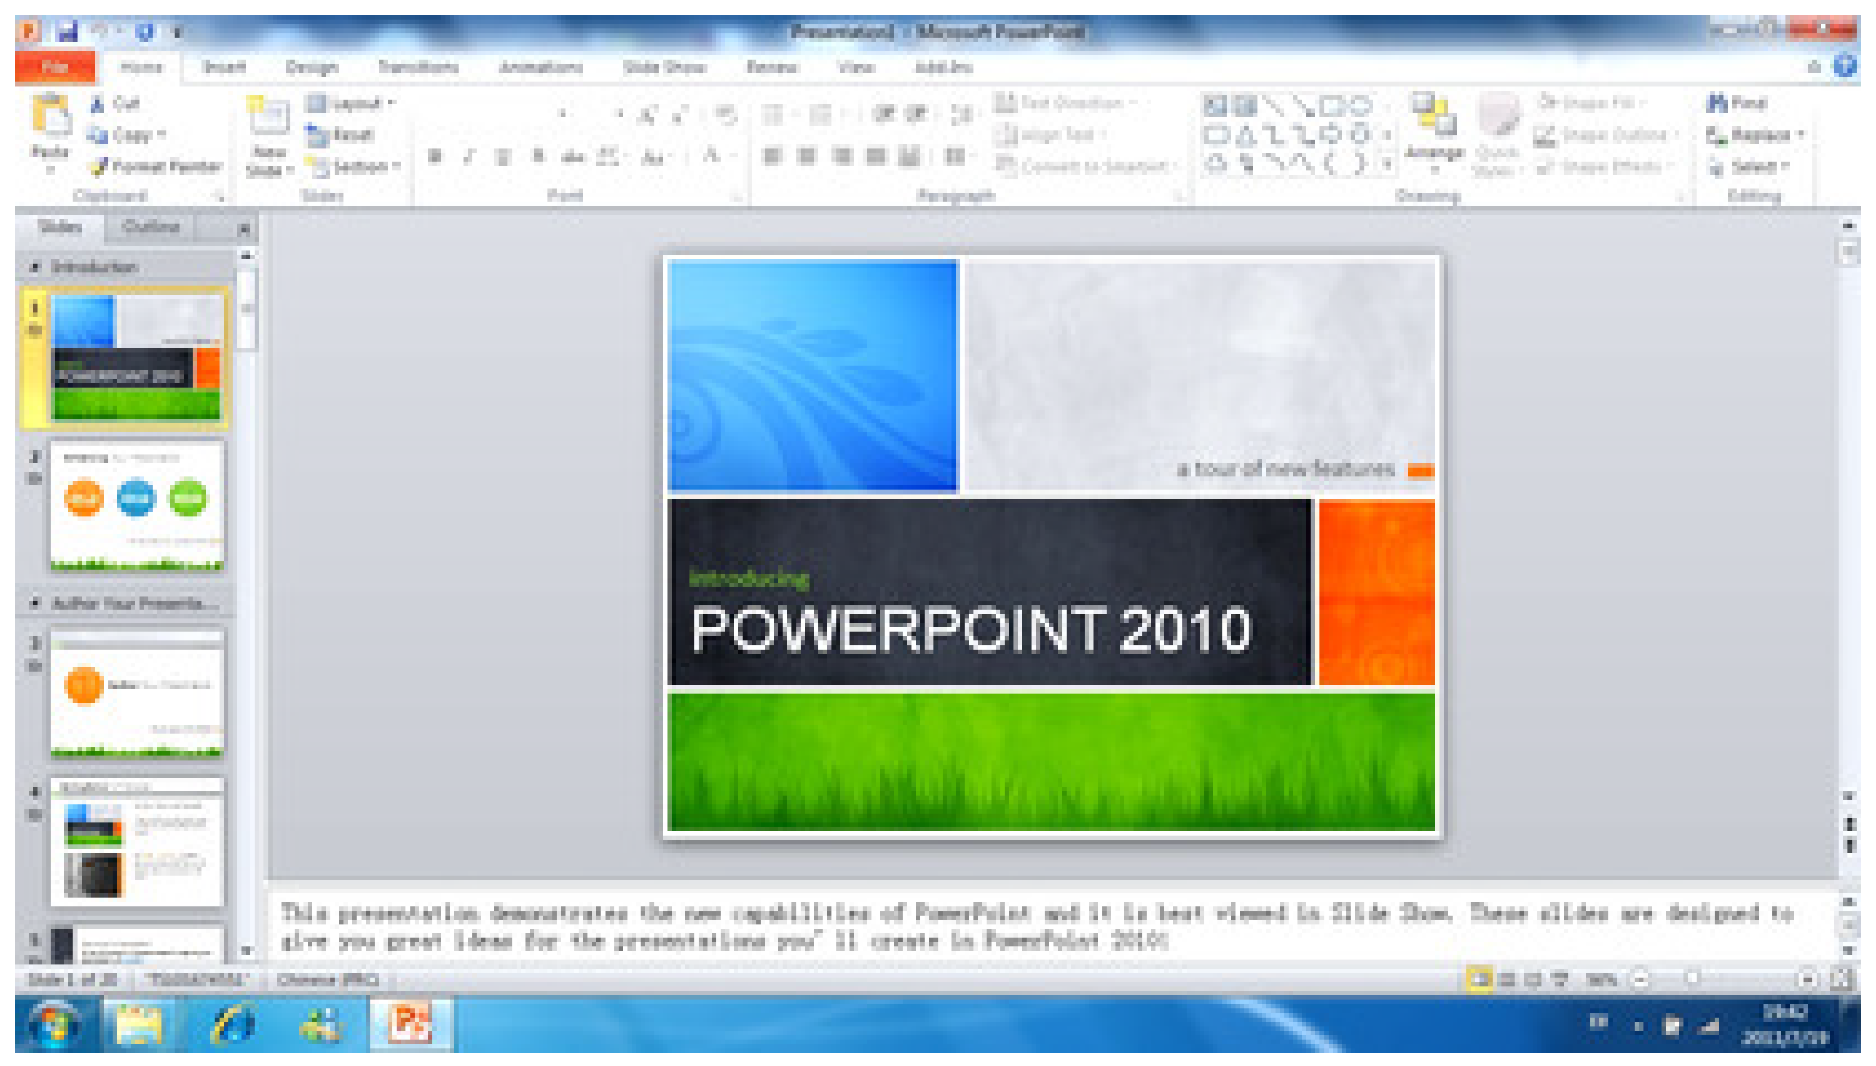This screenshot has height=1066, width=1876.
Task: Open the Slide Show ribbon tab
Action: click(x=664, y=67)
